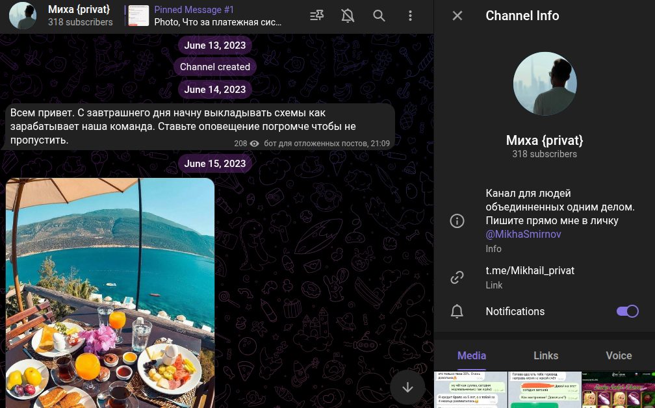Open the pinned messages list icon

[316, 16]
